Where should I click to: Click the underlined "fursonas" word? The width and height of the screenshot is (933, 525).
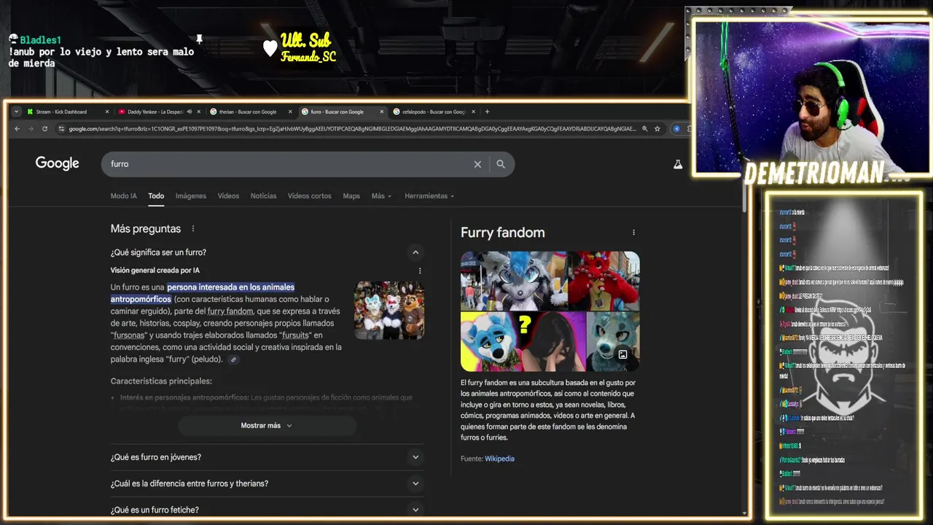coord(130,335)
